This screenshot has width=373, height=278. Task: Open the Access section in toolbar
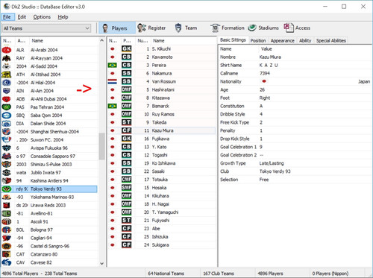(x=297, y=28)
